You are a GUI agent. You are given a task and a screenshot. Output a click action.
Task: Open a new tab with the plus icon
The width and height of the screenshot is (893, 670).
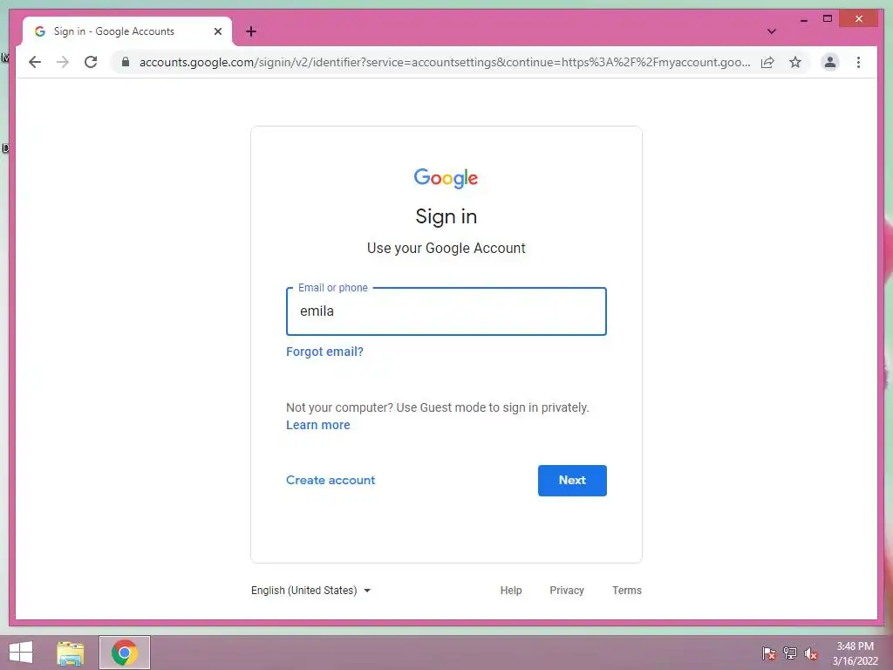point(251,31)
